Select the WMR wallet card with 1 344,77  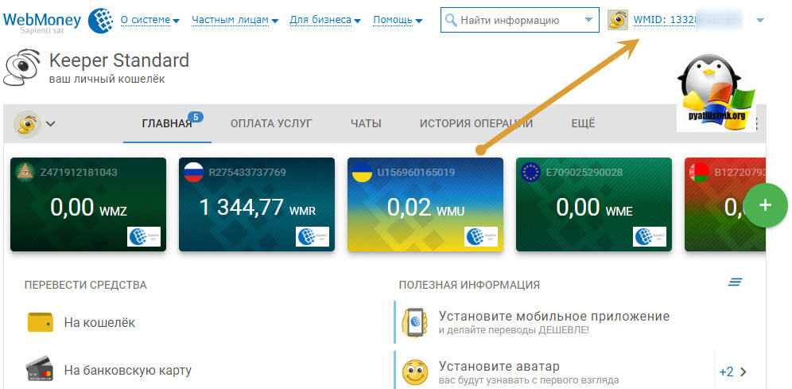(x=255, y=204)
